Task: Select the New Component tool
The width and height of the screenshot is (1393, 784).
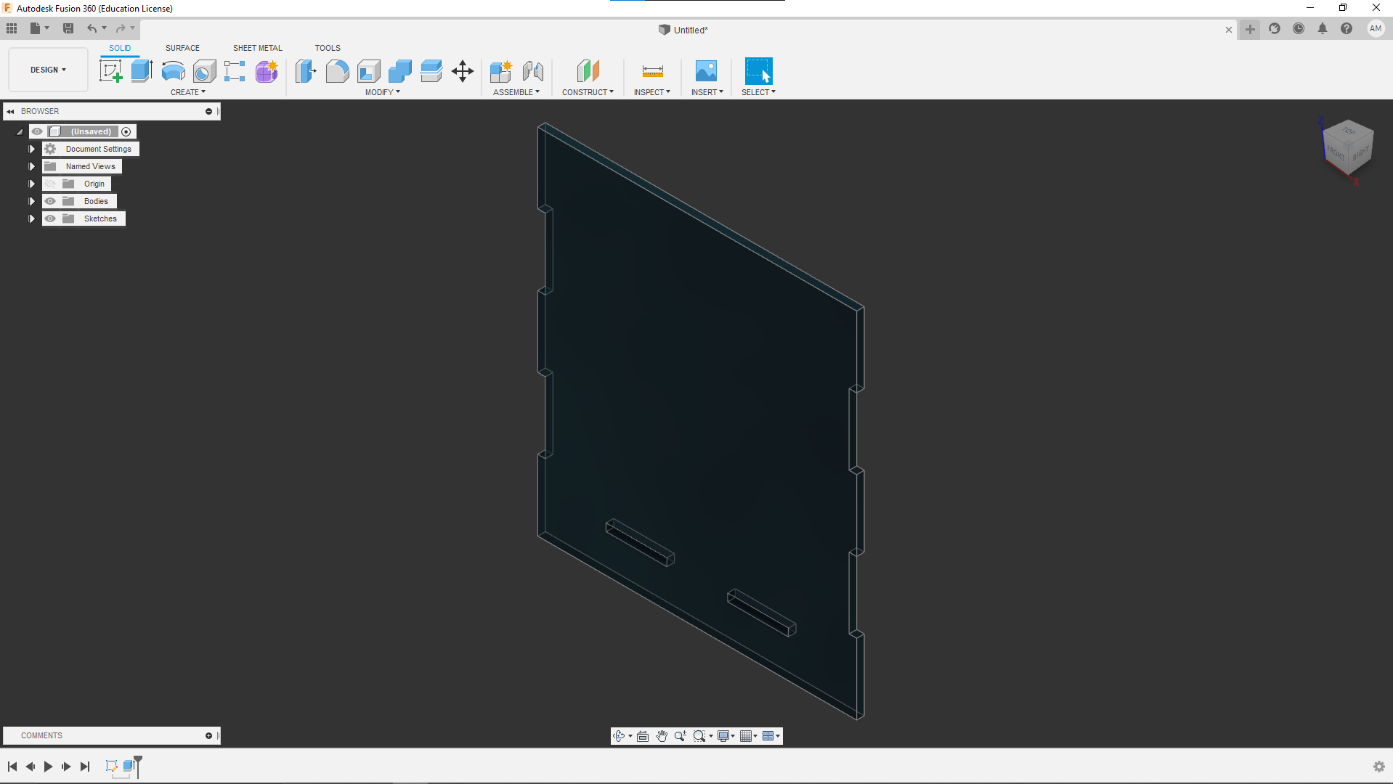Action: 501,71
